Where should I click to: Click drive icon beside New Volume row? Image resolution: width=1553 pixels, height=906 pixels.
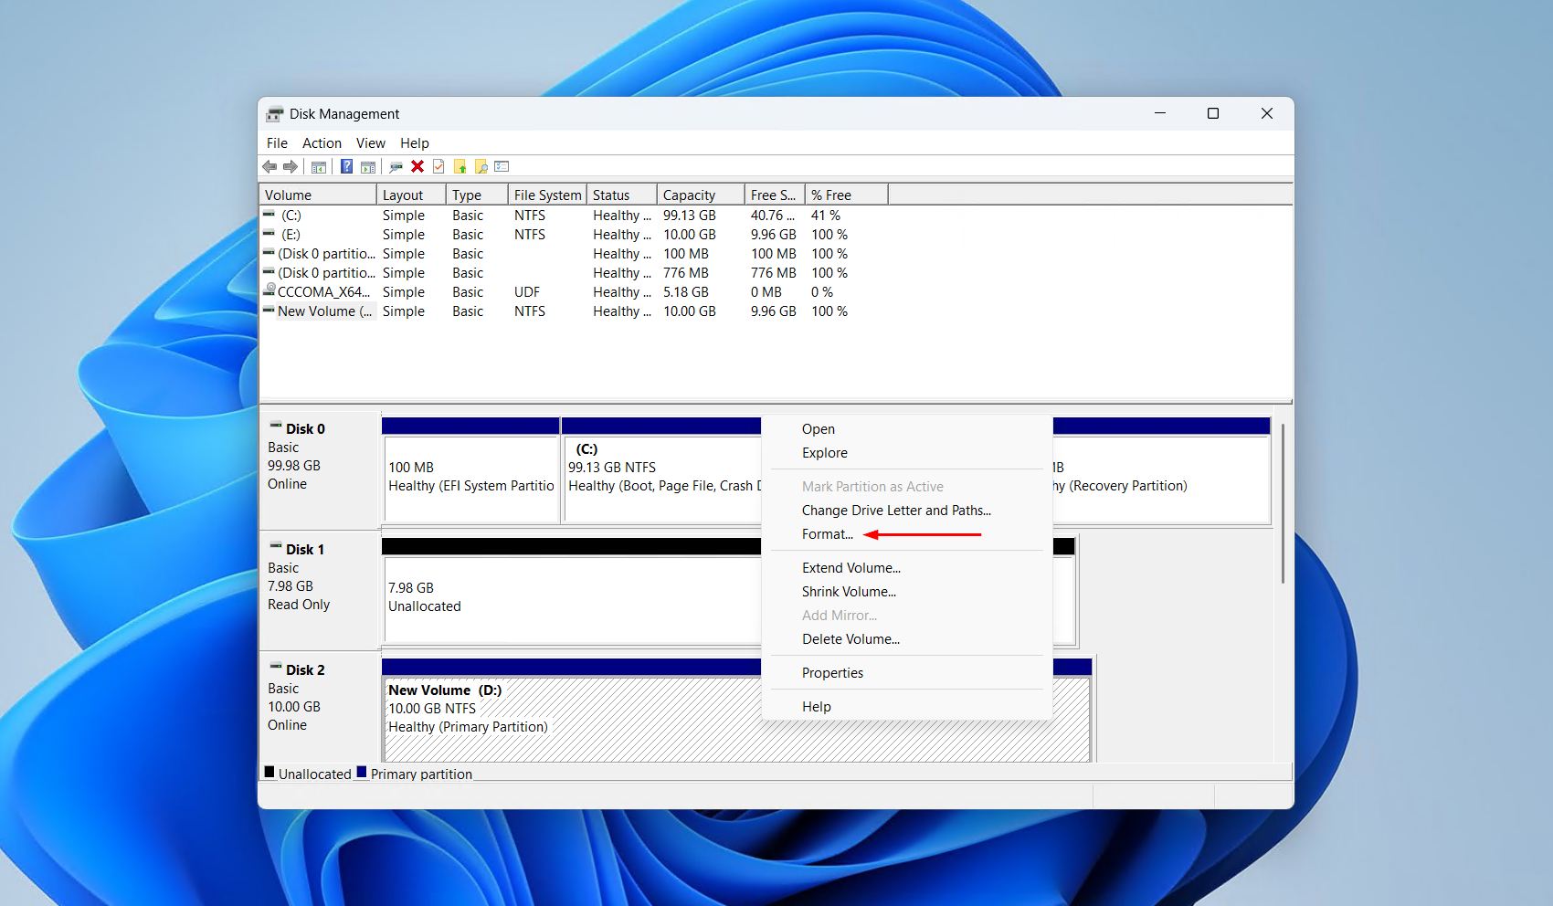click(269, 311)
